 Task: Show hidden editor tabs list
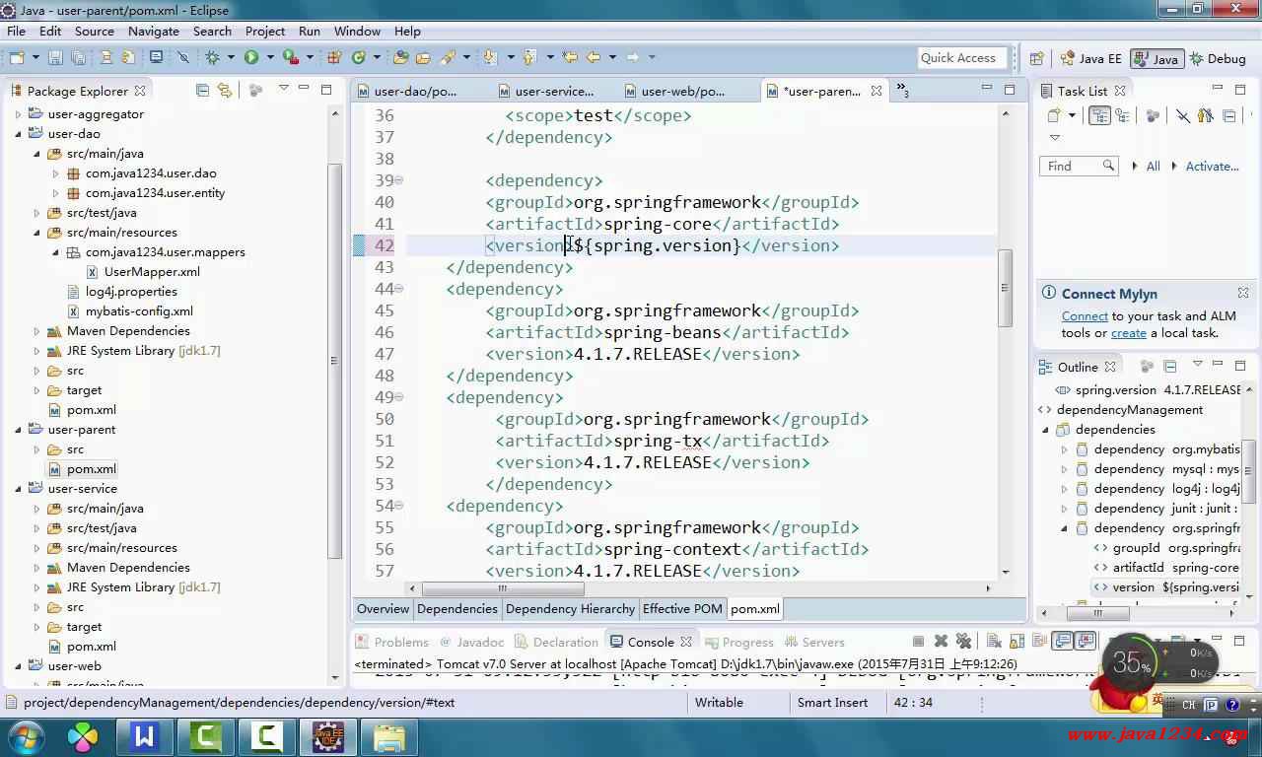(901, 91)
